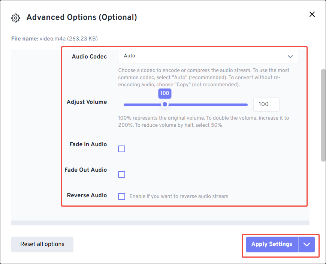Enable Fade Out Audio
Viewport: 326px width, 264px height.
pos(121,174)
